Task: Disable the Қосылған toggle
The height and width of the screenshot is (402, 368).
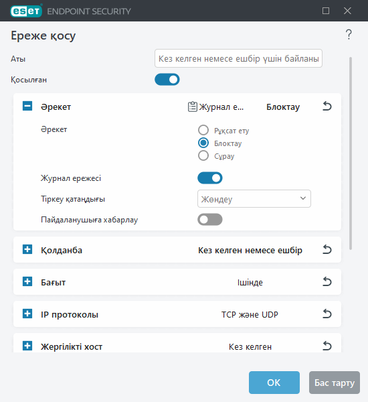Action: (x=167, y=80)
